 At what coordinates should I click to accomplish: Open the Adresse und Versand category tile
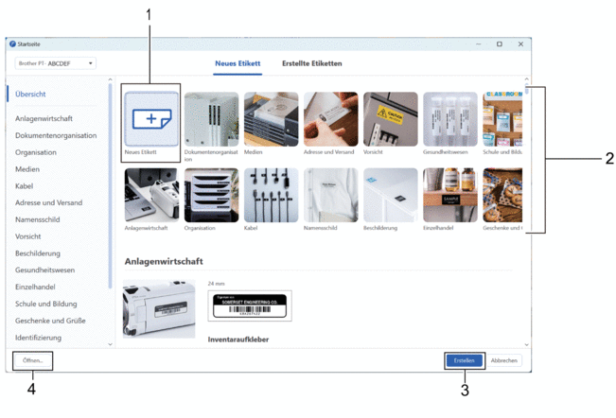pyautogui.click(x=330, y=119)
